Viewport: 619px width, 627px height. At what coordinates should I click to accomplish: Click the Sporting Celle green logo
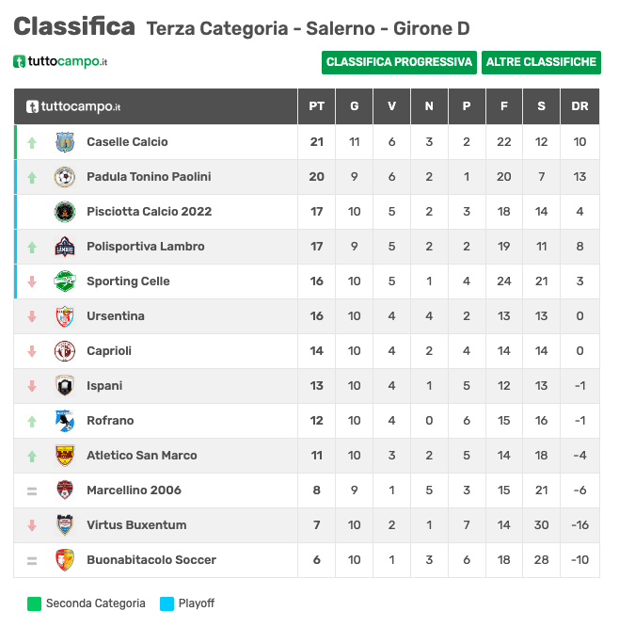pyautogui.click(x=65, y=281)
